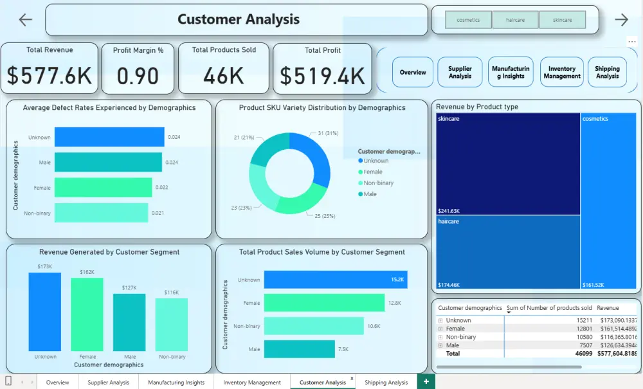This screenshot has height=389, width=643.
Task: Click the Male bar in defect rates chart
Action: click(108, 162)
